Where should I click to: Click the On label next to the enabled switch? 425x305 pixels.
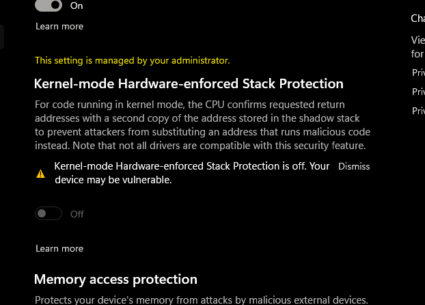pos(77,5)
